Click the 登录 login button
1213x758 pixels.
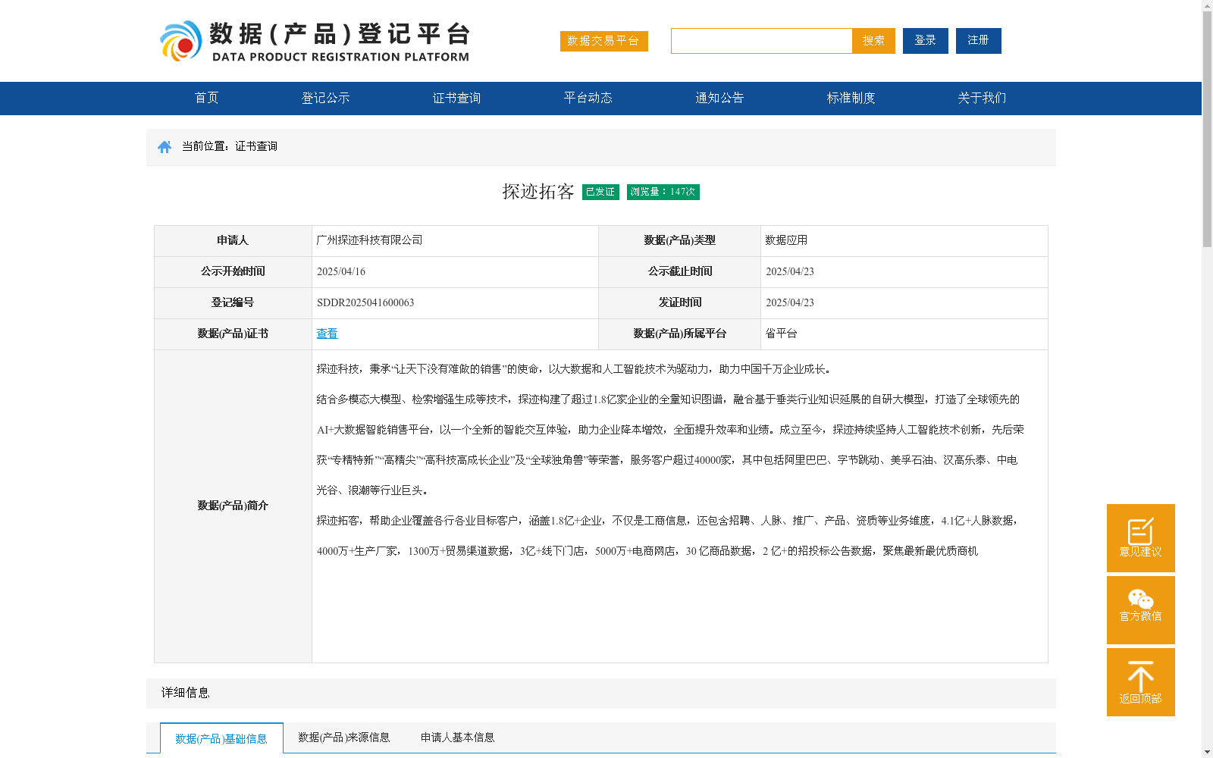925,41
